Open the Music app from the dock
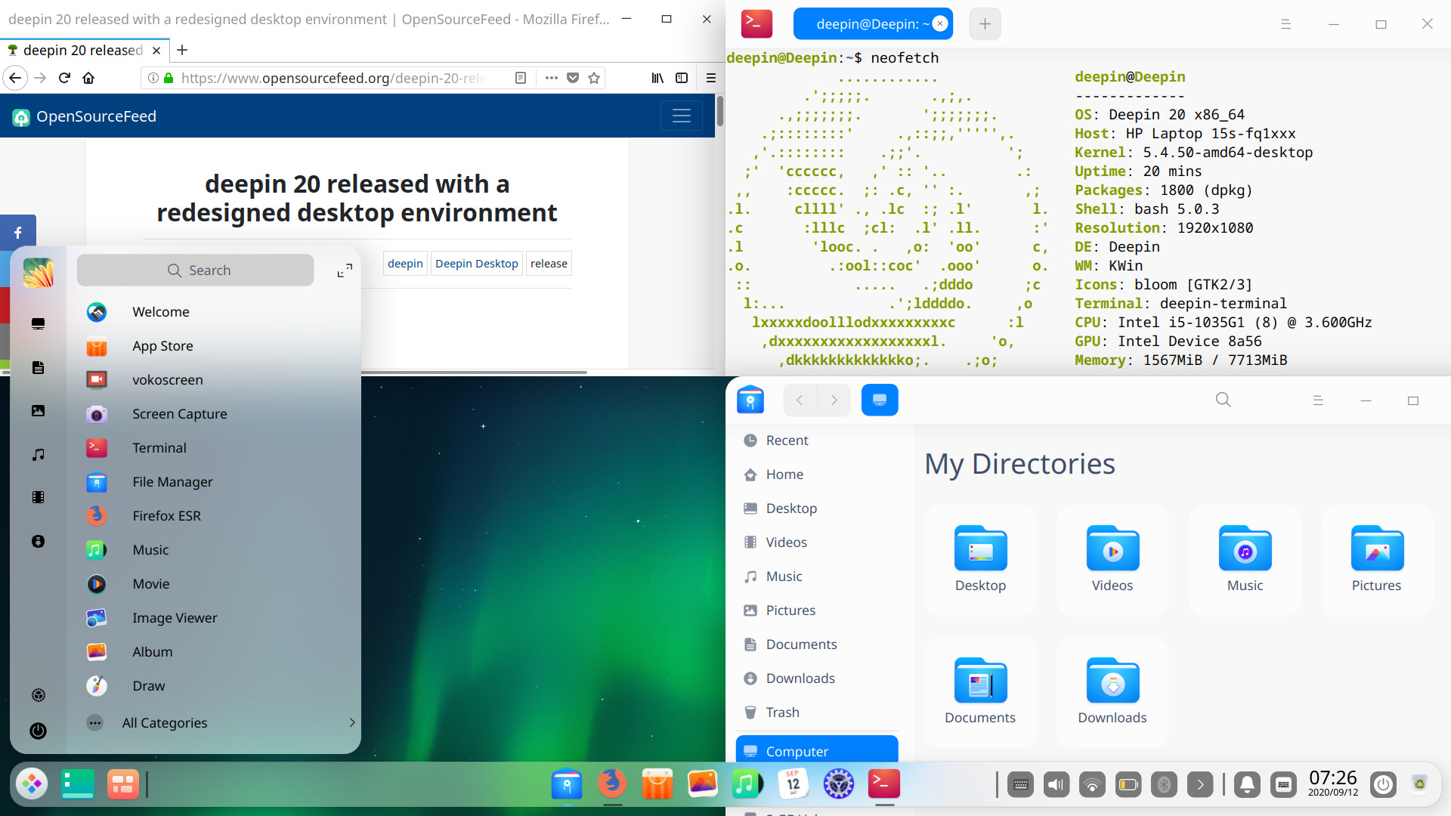 click(x=747, y=784)
